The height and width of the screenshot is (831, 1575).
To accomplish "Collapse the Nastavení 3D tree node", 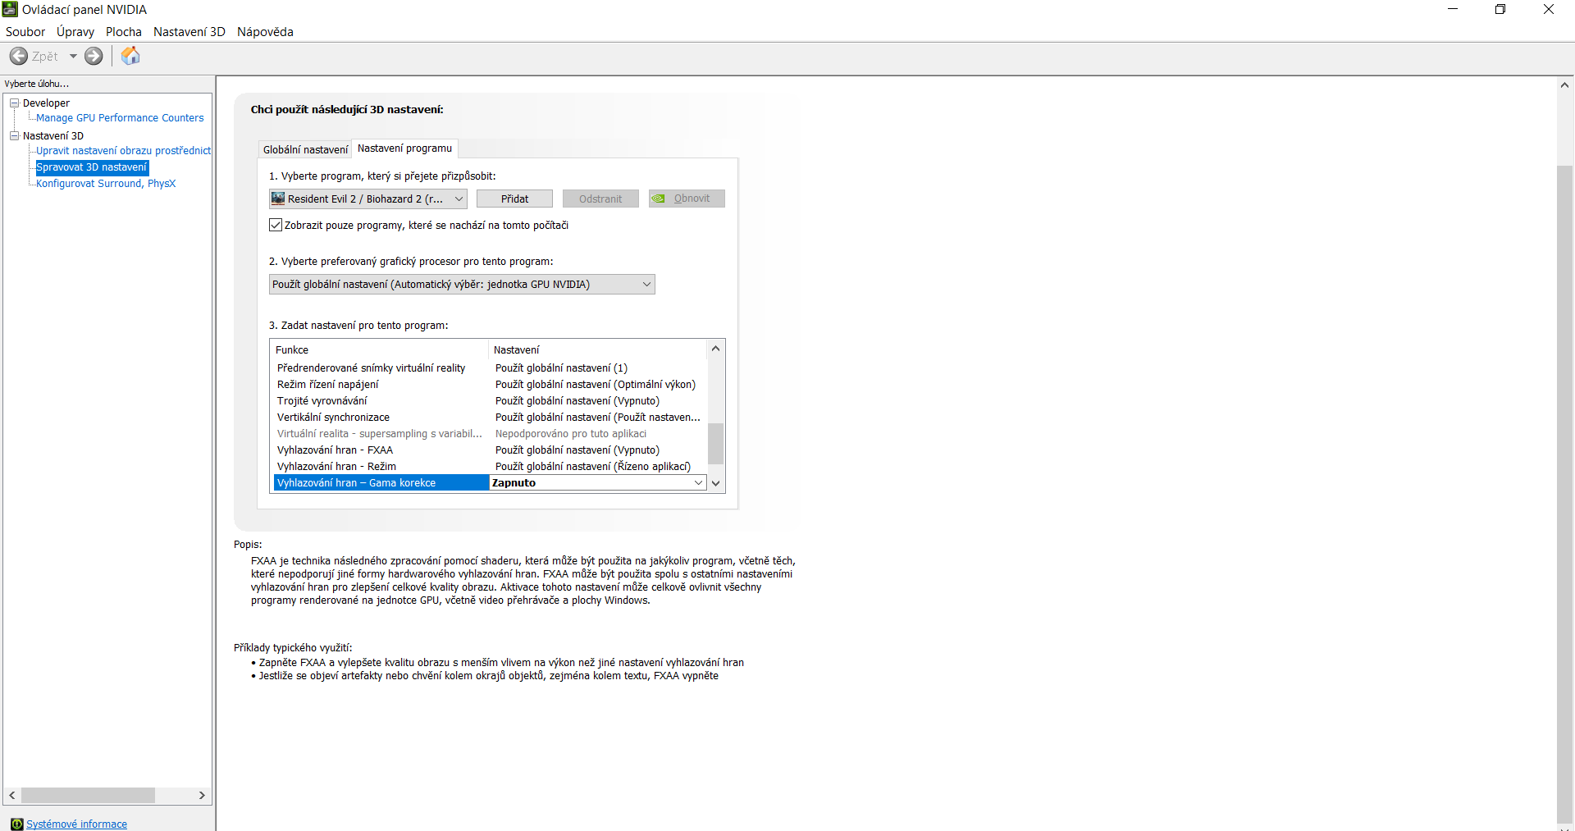I will point(14,135).
